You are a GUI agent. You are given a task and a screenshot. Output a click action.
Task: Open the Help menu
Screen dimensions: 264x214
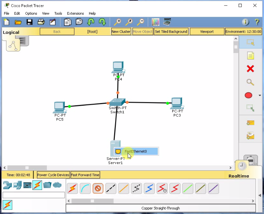pyautogui.click(x=92, y=14)
